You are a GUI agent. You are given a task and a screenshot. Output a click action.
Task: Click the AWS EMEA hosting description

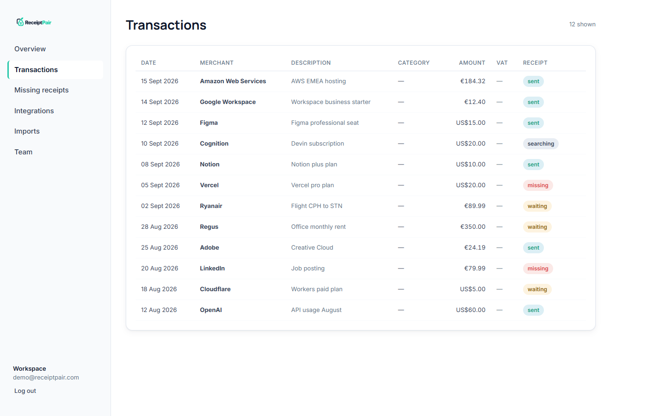pos(318,81)
